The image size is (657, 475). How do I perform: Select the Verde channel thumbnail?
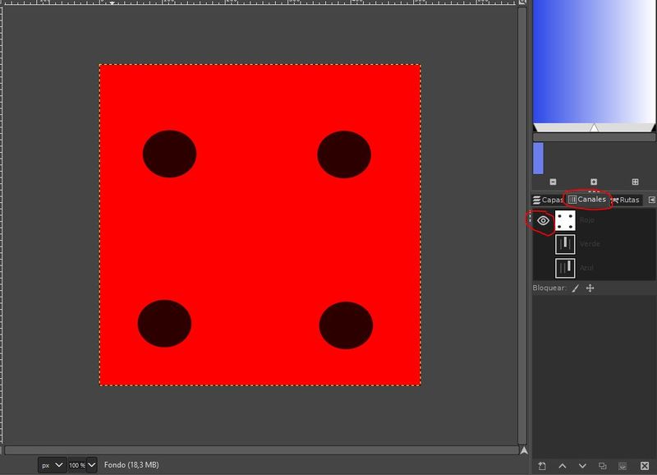click(x=565, y=244)
